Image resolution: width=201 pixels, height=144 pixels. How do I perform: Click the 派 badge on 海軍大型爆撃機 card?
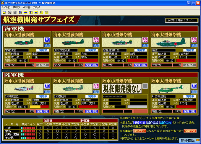pyautogui.click(x=194, y=40)
